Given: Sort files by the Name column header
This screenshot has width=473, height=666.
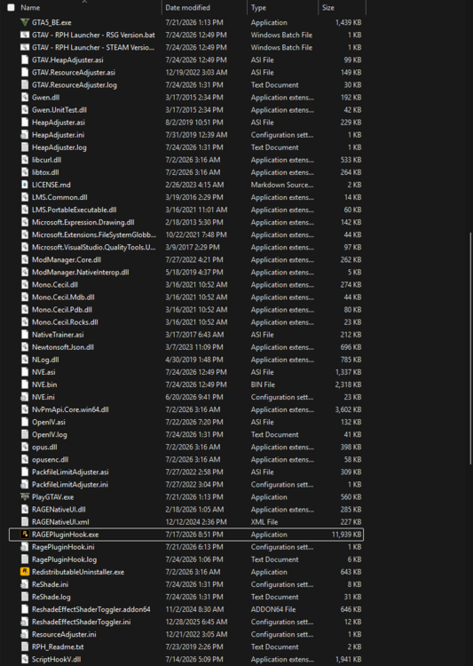Looking at the screenshot, I should pos(30,8).
